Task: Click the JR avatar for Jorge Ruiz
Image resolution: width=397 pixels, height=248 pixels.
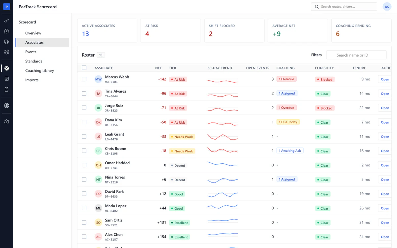Action: (98, 108)
